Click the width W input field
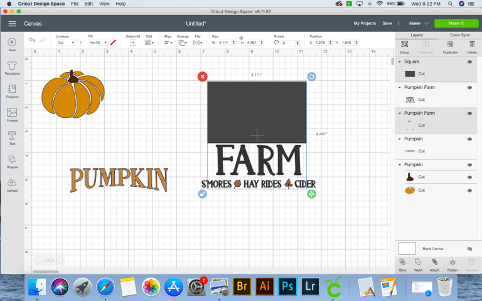 point(225,43)
